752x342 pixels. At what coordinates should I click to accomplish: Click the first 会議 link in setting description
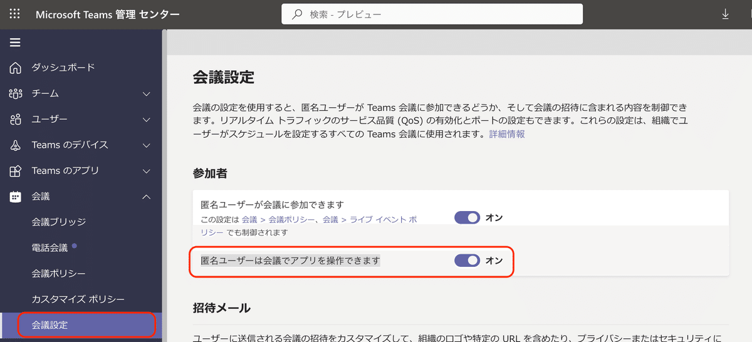249,219
